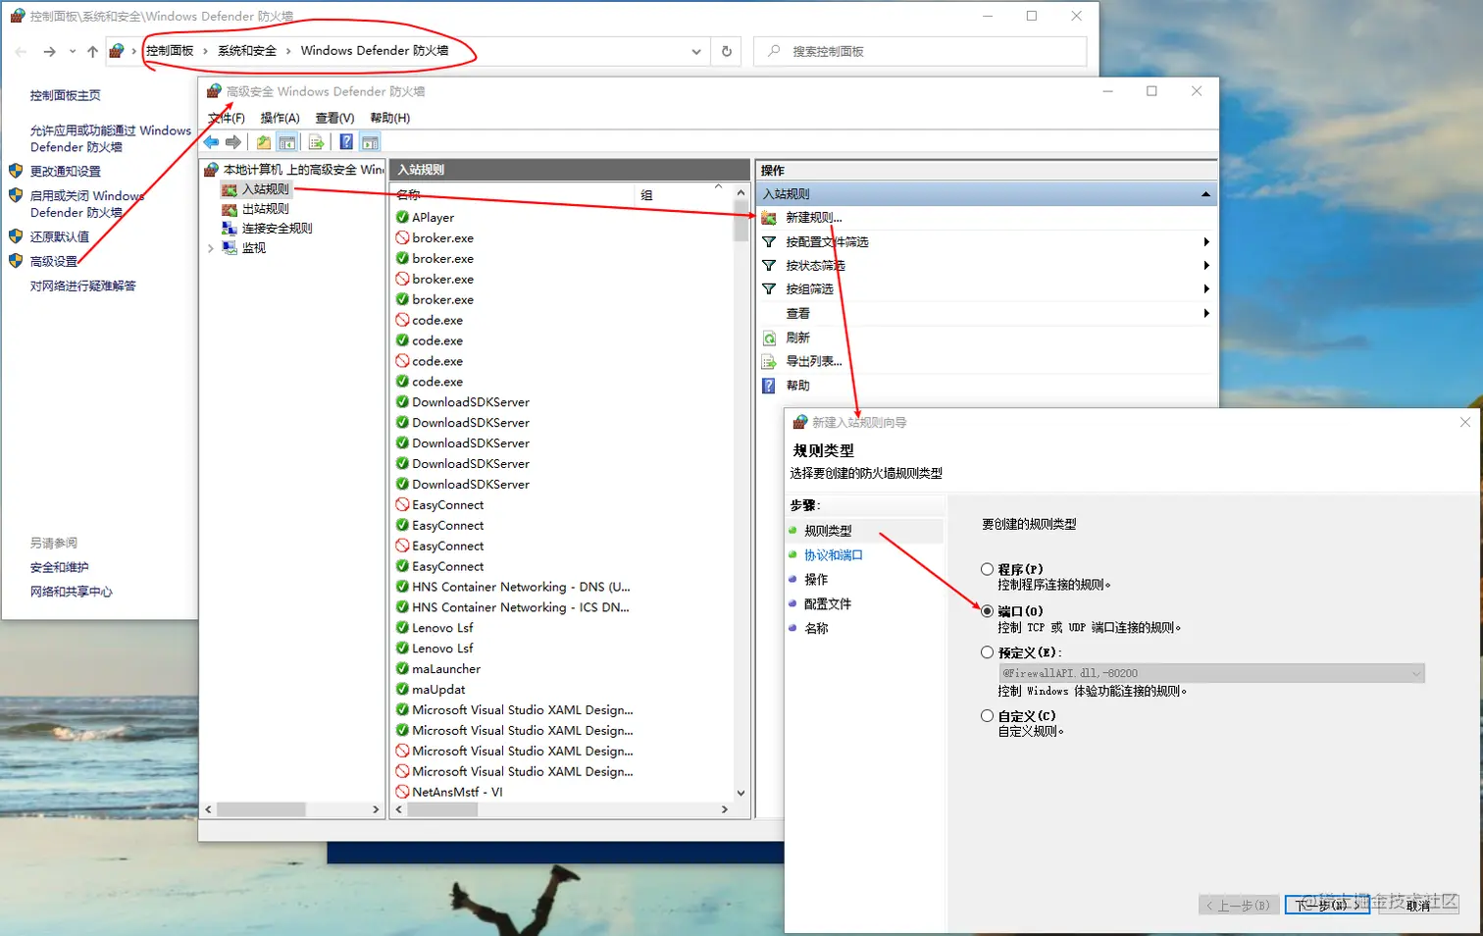This screenshot has width=1483, height=936.
Task: Click the up-one-level folder icon in the console toolbar
Action: click(264, 142)
